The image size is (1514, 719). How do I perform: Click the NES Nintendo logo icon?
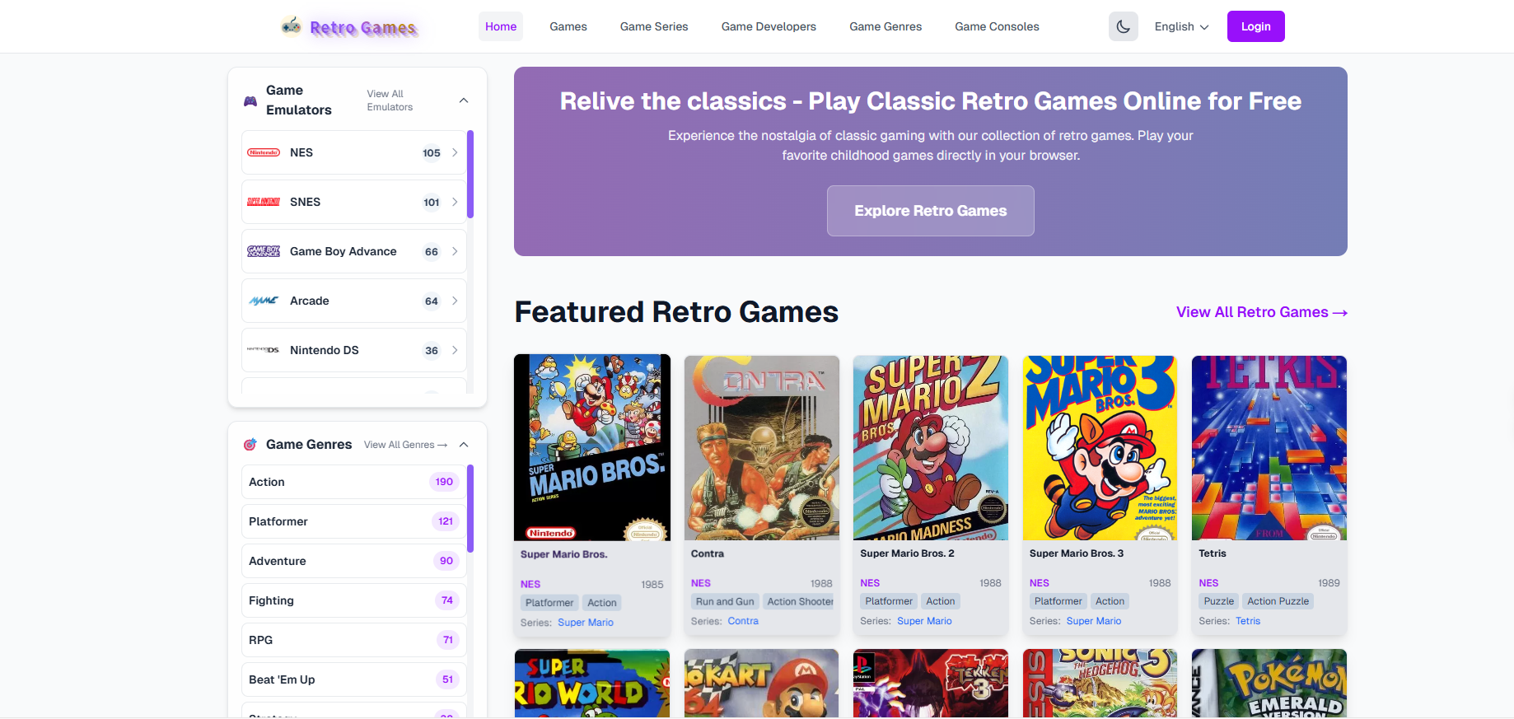[264, 152]
